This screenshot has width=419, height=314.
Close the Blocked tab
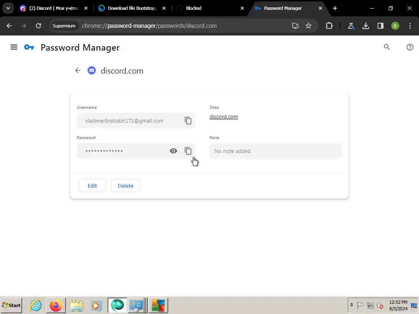[242, 8]
